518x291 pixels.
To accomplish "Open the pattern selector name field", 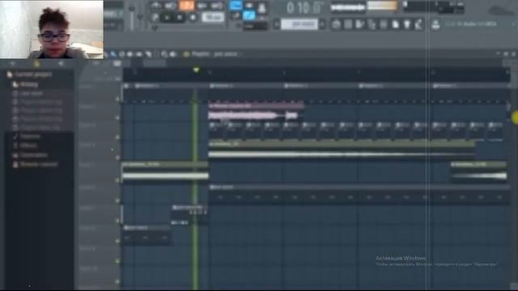I will 299,24.
